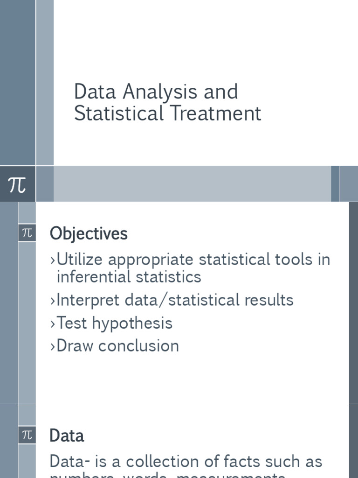Click the light gray band right of large pi

coord(192,184)
